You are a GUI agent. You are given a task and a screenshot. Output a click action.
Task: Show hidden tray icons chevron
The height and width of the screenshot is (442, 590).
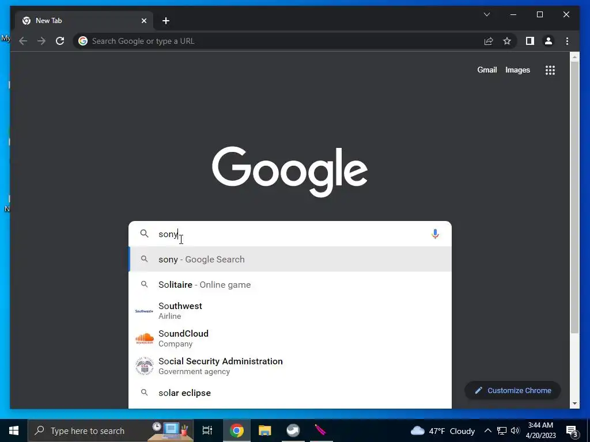[x=487, y=430]
